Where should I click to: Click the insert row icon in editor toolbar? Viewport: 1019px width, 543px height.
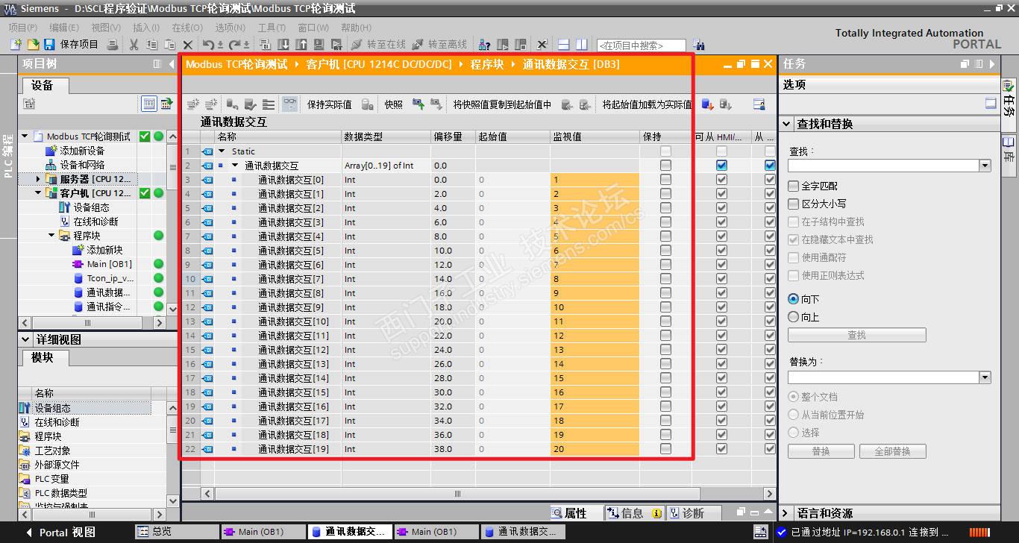(x=193, y=104)
